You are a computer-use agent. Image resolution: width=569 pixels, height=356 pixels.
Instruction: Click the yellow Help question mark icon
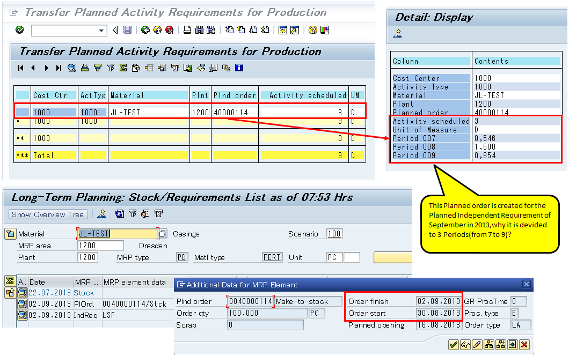coord(312,30)
